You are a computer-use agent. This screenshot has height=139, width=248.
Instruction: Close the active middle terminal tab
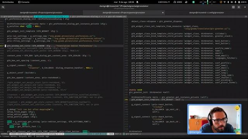pos(163,13)
